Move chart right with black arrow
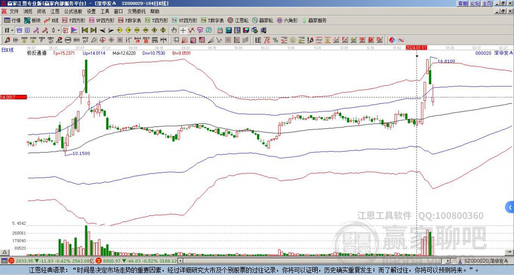The width and height of the screenshot is (514, 275). [x=111, y=30]
